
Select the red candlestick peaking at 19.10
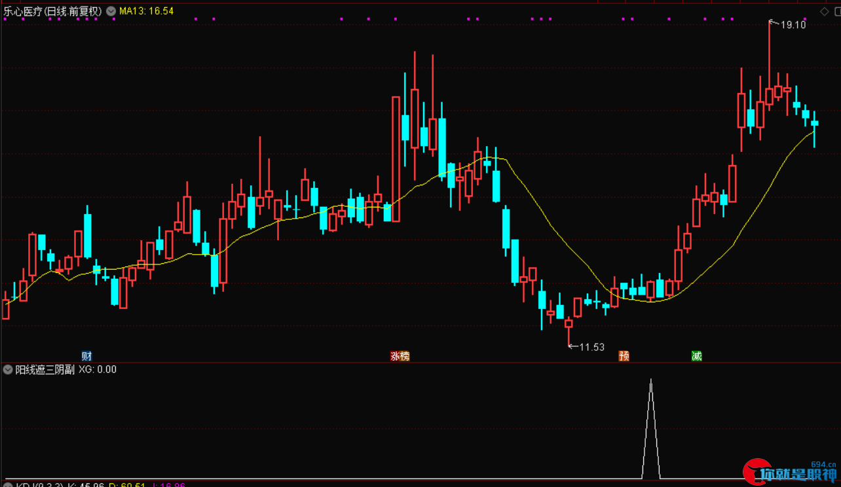point(769,96)
